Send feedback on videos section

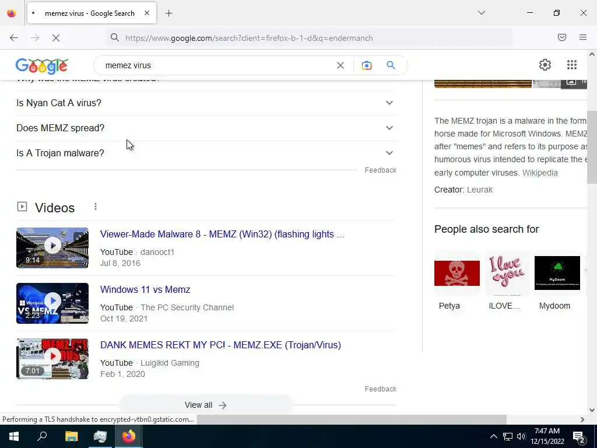[380, 389]
